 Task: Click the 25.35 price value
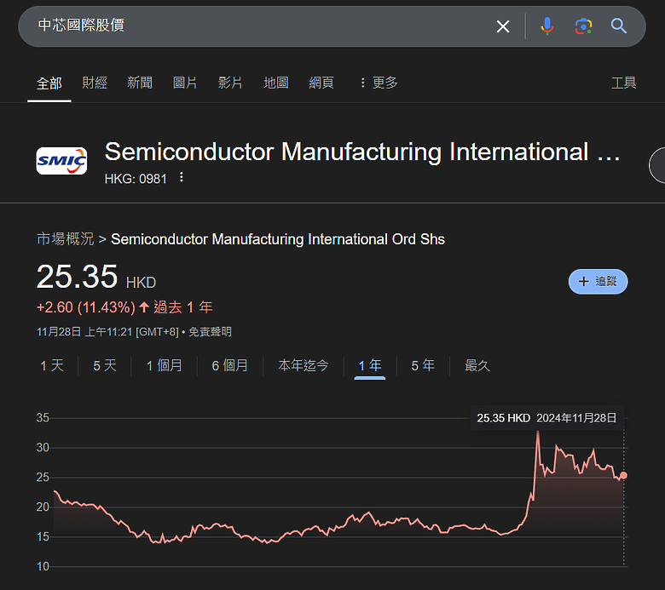(77, 277)
